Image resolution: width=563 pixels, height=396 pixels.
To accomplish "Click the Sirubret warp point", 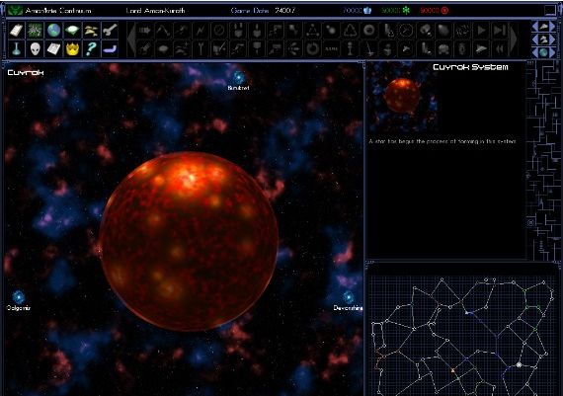I will pyautogui.click(x=239, y=77).
